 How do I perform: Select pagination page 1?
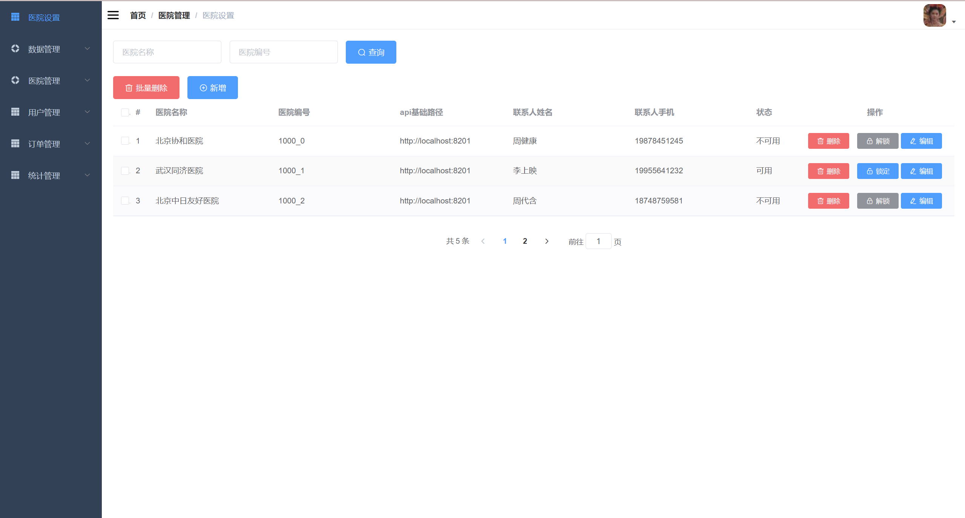pos(505,241)
